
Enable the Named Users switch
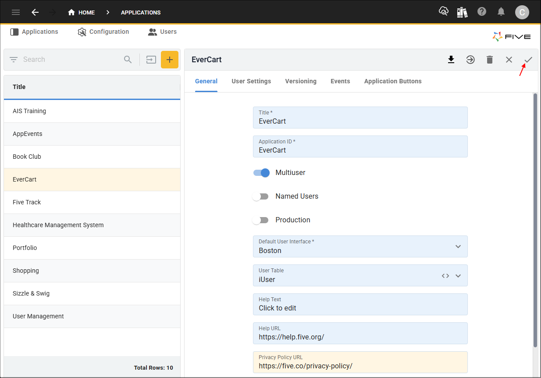[x=261, y=196]
